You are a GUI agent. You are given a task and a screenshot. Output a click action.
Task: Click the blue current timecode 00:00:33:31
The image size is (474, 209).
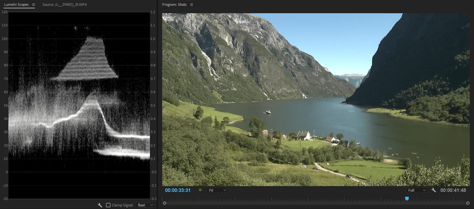tap(178, 190)
